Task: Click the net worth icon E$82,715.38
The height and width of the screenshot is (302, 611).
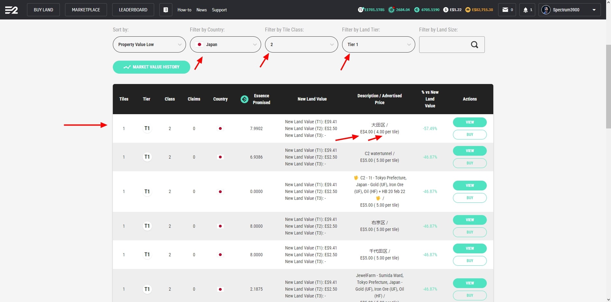Action: click(x=468, y=10)
